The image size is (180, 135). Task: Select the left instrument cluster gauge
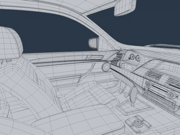tap(132, 57)
